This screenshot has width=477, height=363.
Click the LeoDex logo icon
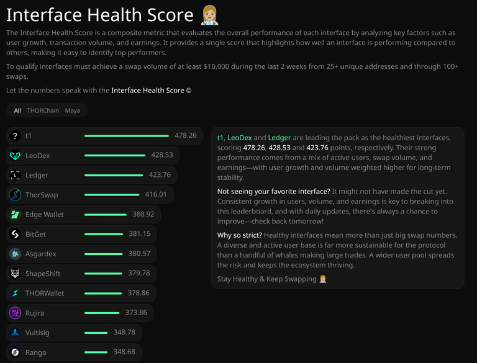[15, 155]
